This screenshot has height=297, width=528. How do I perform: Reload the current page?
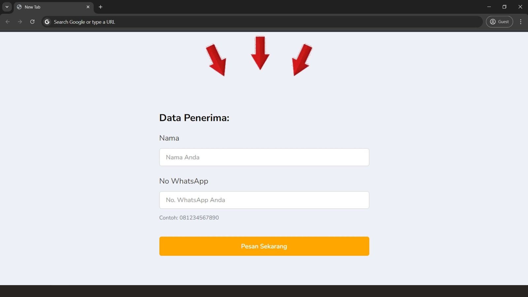coord(32,22)
